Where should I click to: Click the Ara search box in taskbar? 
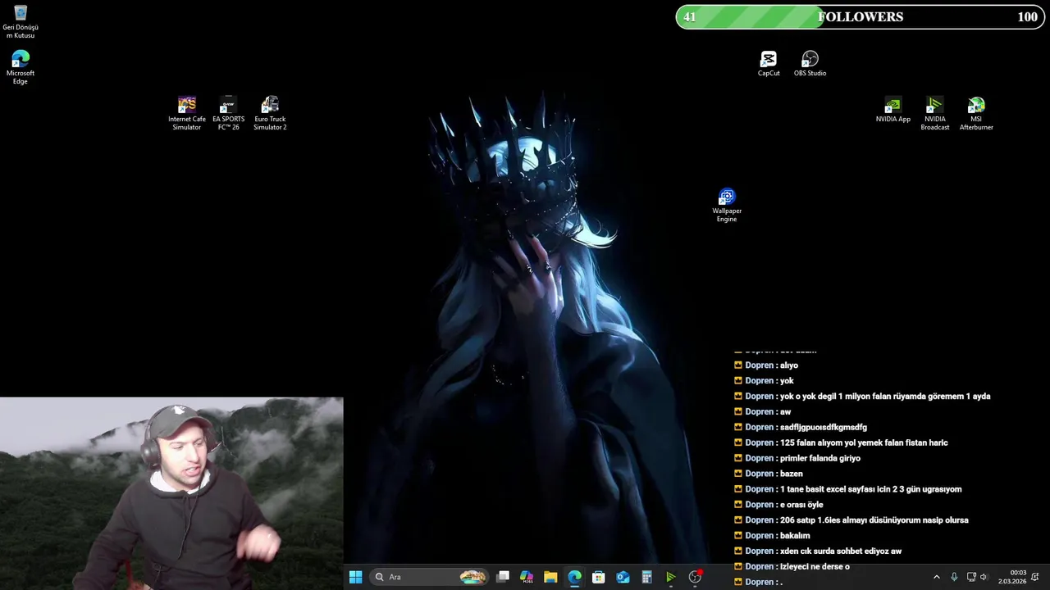point(429,577)
